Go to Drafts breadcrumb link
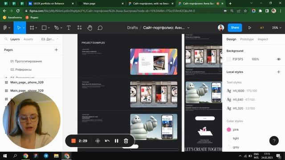 (x=132, y=28)
